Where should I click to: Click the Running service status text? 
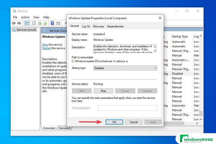98,84
